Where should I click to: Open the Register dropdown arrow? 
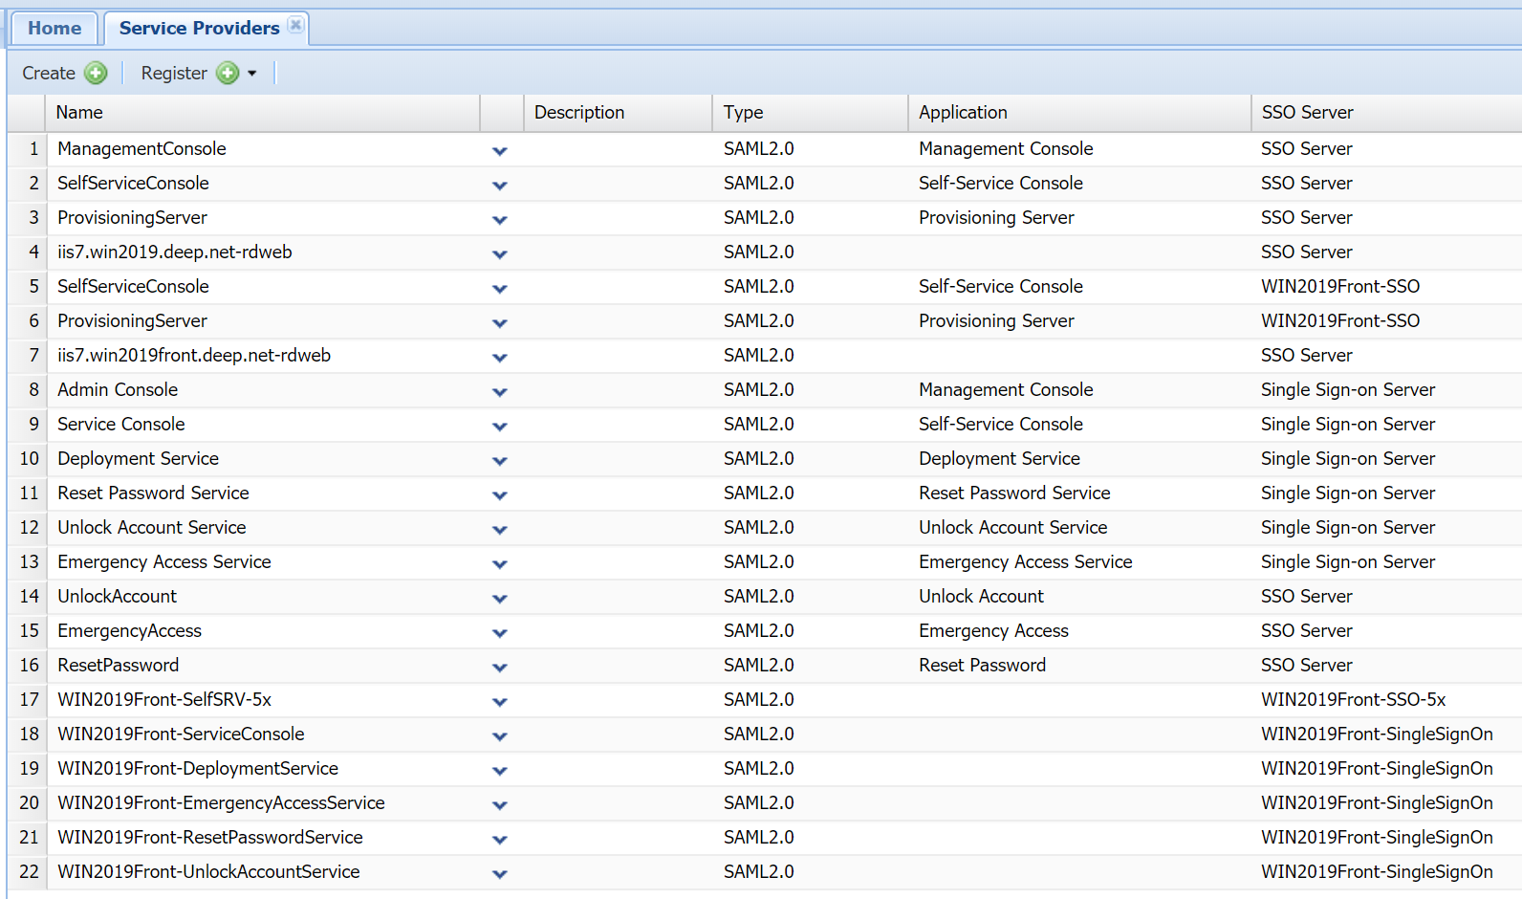click(x=252, y=74)
